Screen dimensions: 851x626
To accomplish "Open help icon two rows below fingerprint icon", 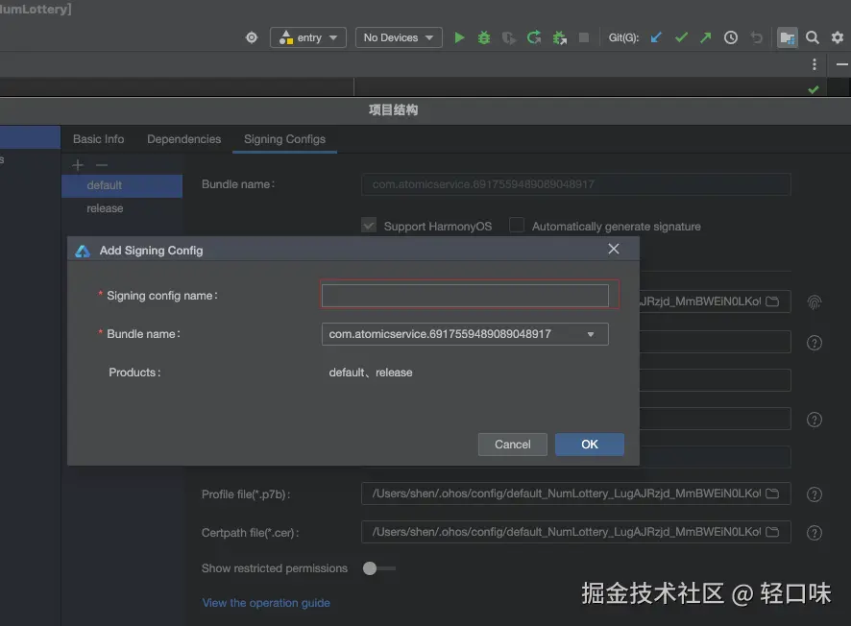I will pos(815,420).
